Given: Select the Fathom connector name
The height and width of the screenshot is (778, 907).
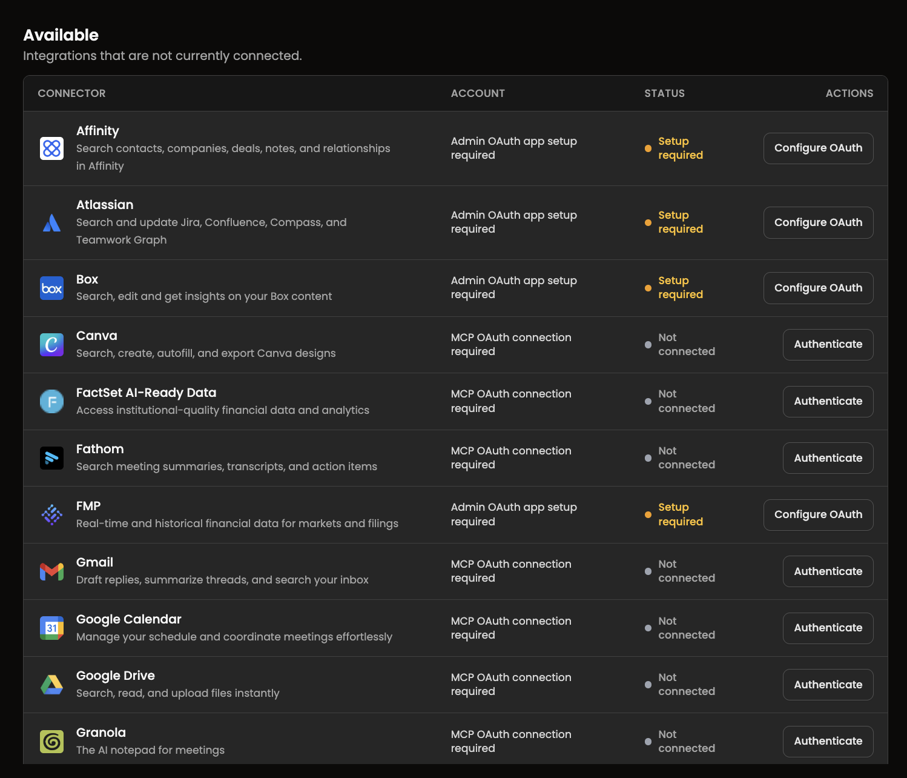Looking at the screenshot, I should [100, 449].
